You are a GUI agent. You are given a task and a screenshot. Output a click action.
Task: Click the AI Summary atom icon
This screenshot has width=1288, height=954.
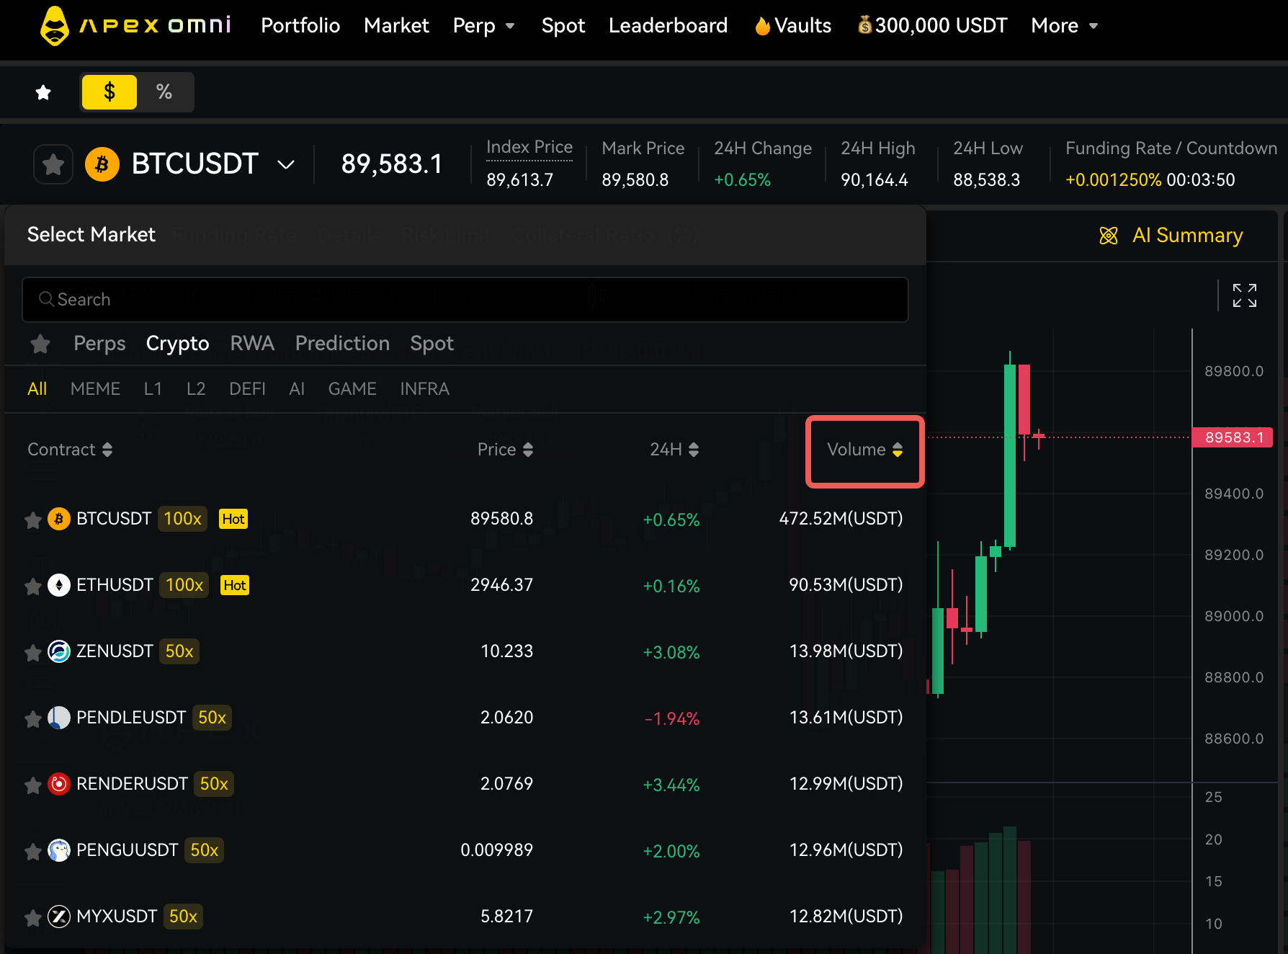click(1108, 236)
